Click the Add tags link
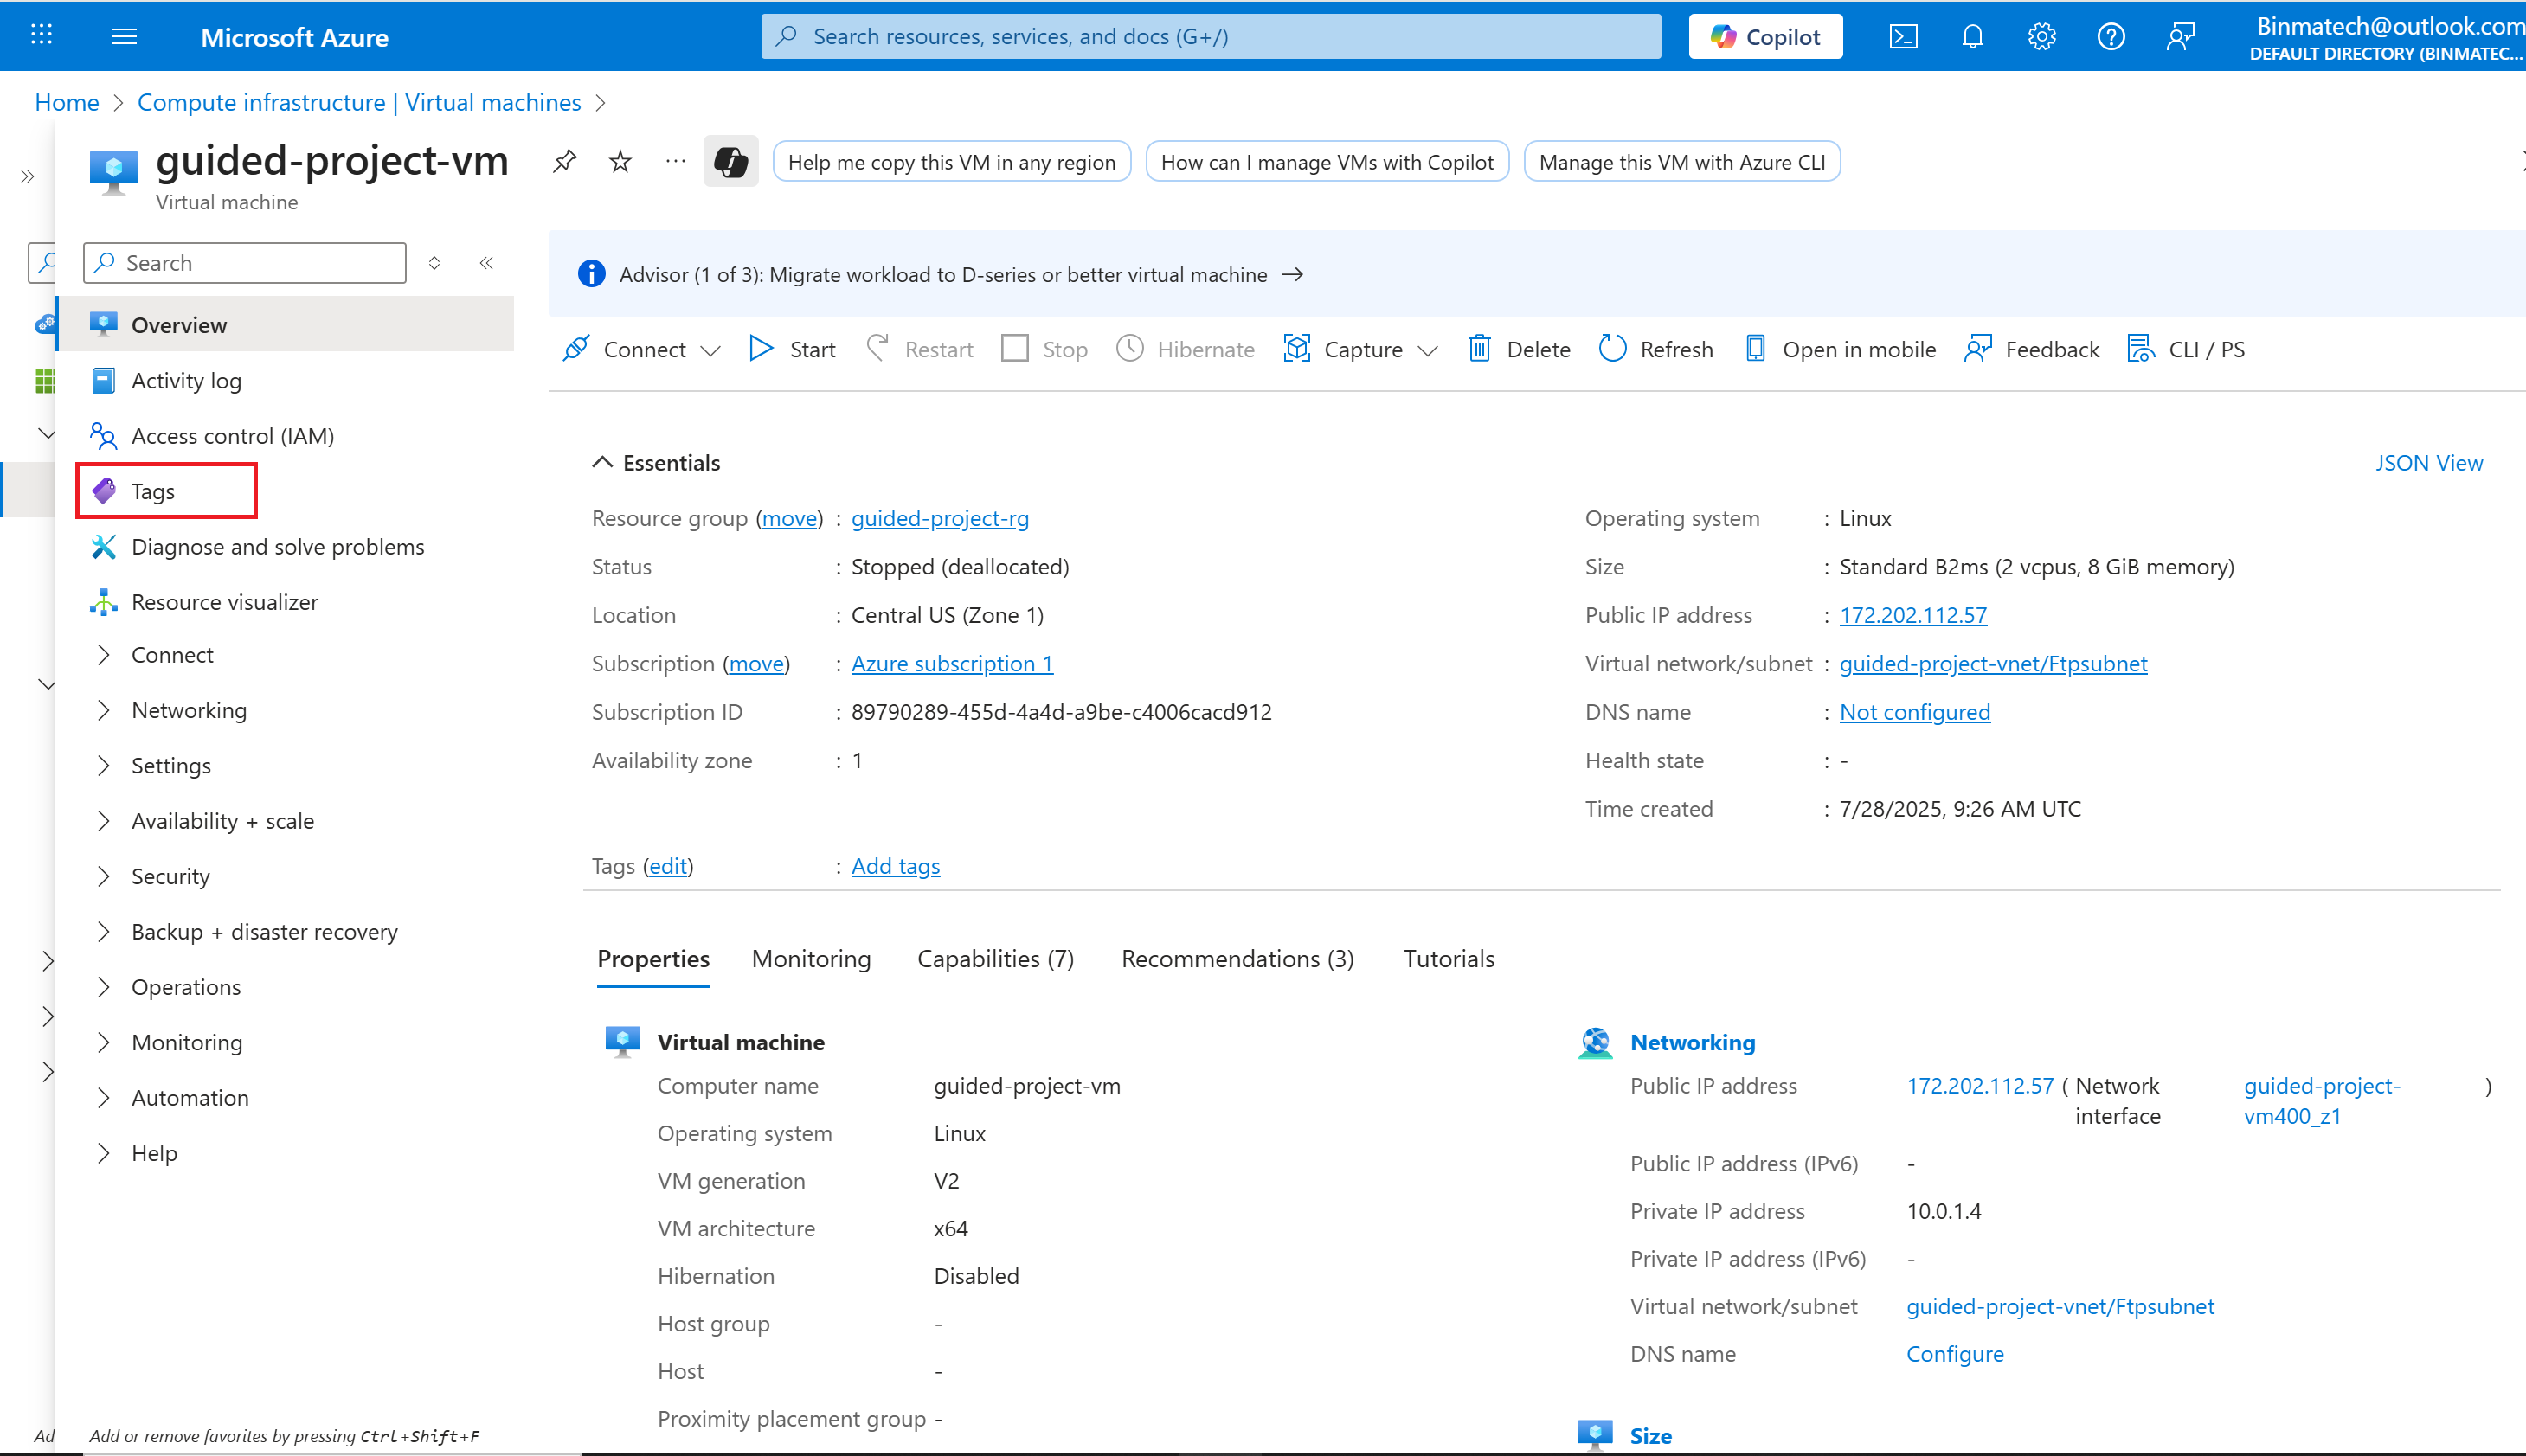This screenshot has height=1456, width=2526. (x=895, y=866)
